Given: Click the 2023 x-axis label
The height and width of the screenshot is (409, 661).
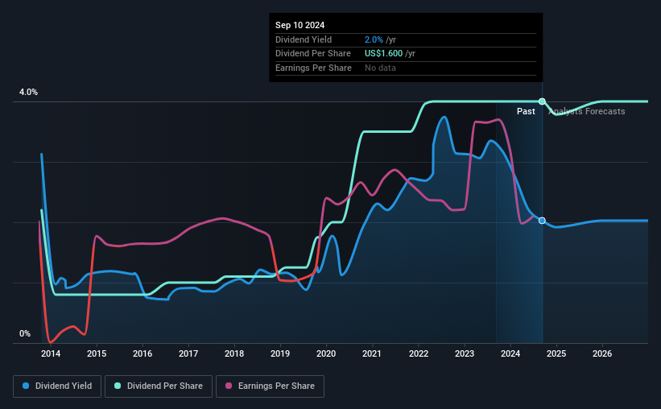Looking at the screenshot, I should pyautogui.click(x=465, y=353).
